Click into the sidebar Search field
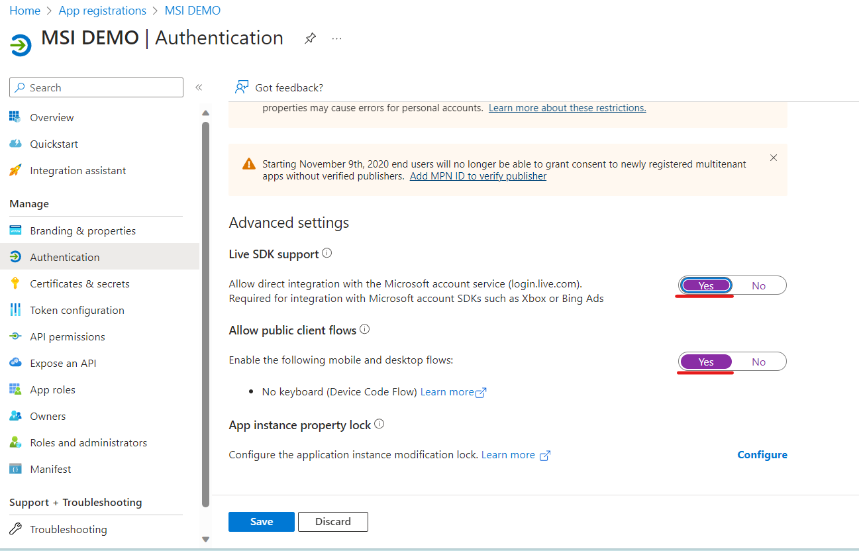This screenshot has height=551, width=859. click(97, 87)
